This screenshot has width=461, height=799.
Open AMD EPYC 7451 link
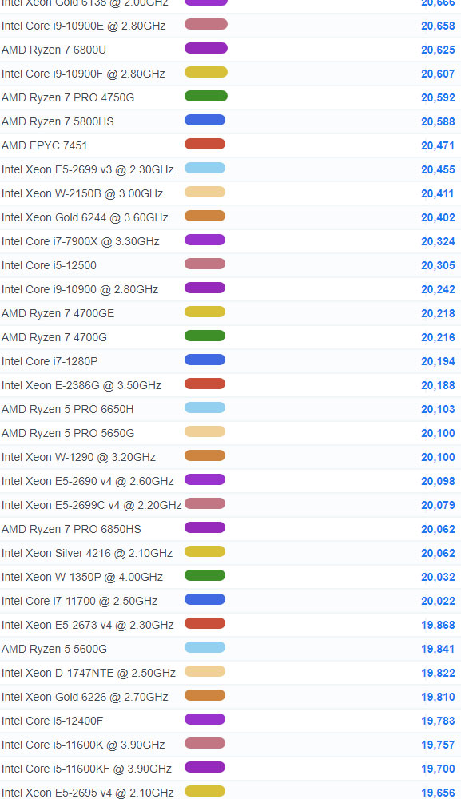(44, 145)
